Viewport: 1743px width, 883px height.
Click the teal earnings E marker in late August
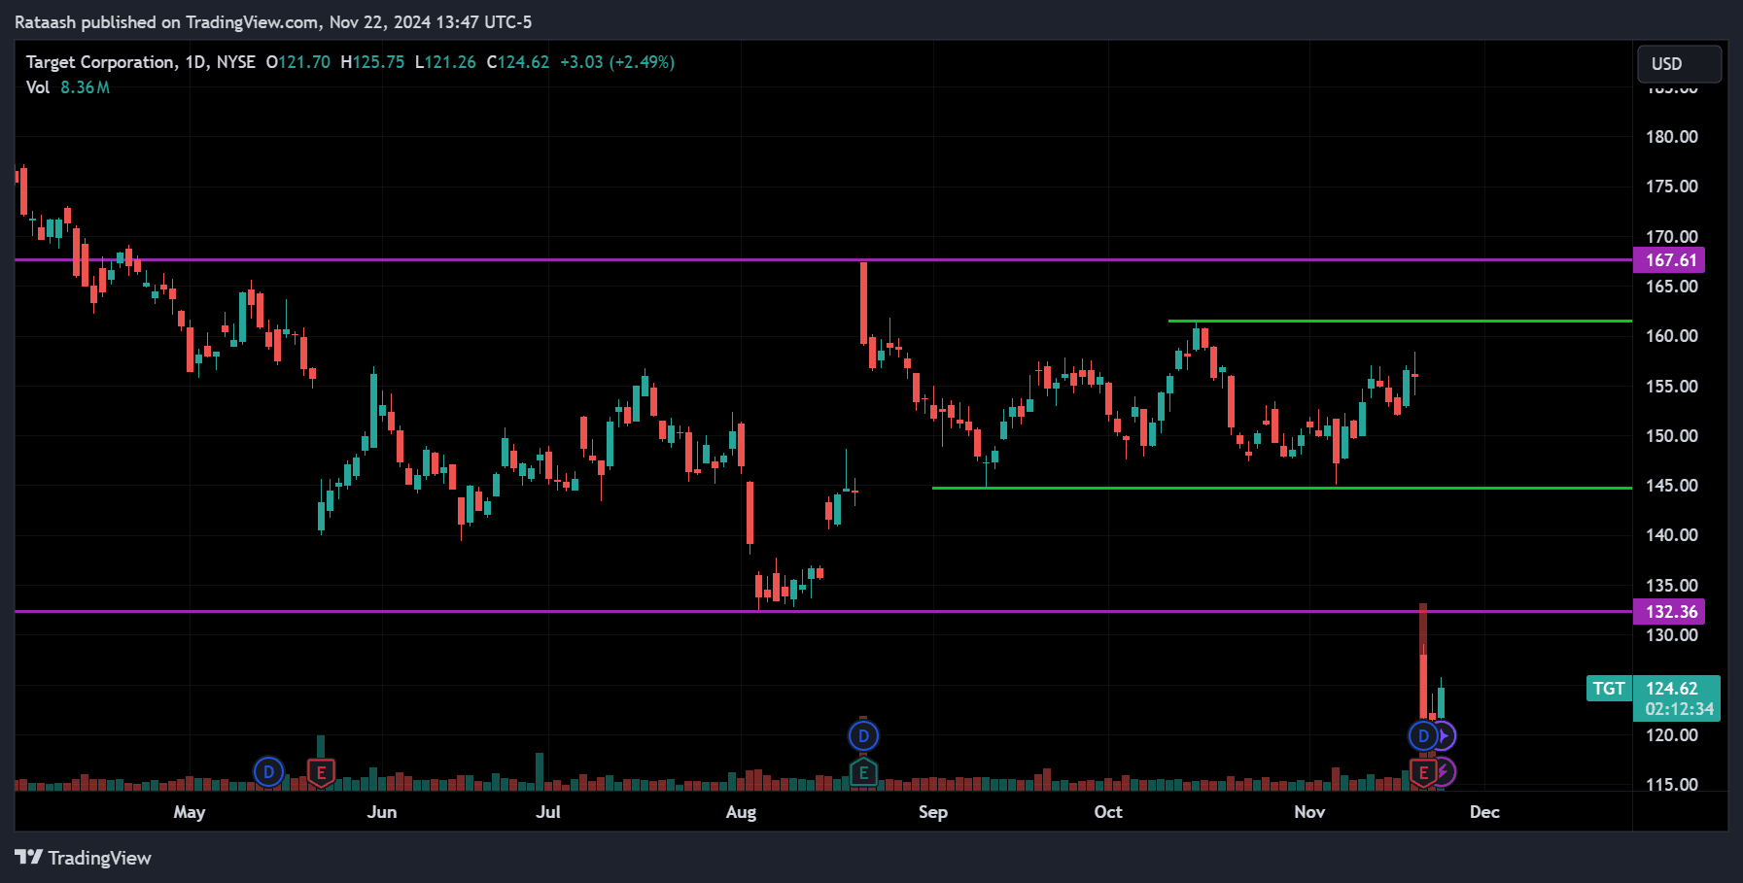point(863,773)
